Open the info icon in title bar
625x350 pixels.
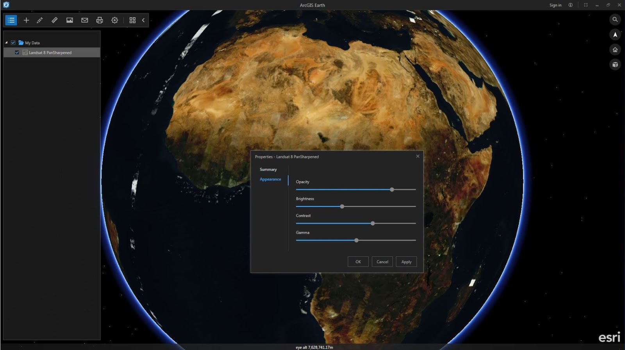tap(570, 5)
